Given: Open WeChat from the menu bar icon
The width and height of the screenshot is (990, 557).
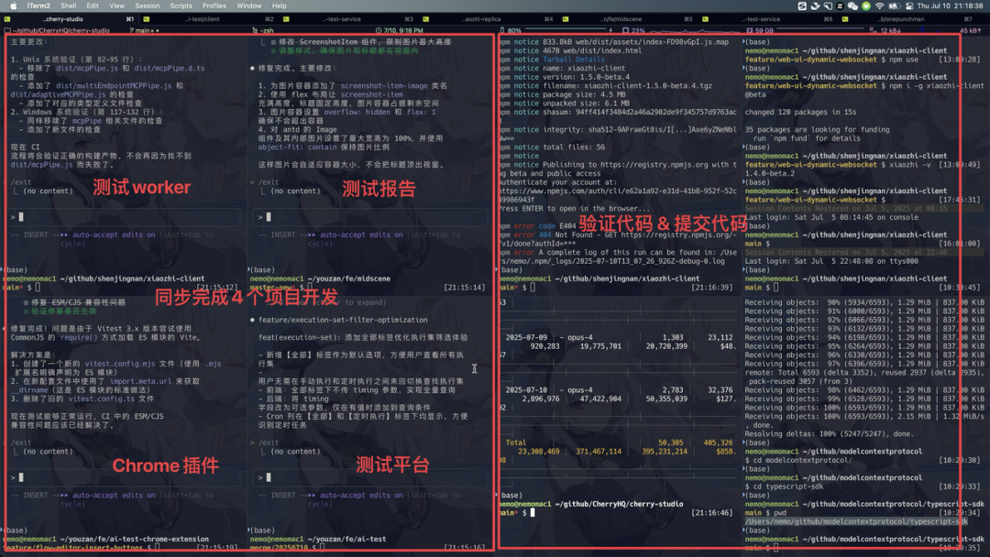Looking at the screenshot, I should tap(852, 5).
